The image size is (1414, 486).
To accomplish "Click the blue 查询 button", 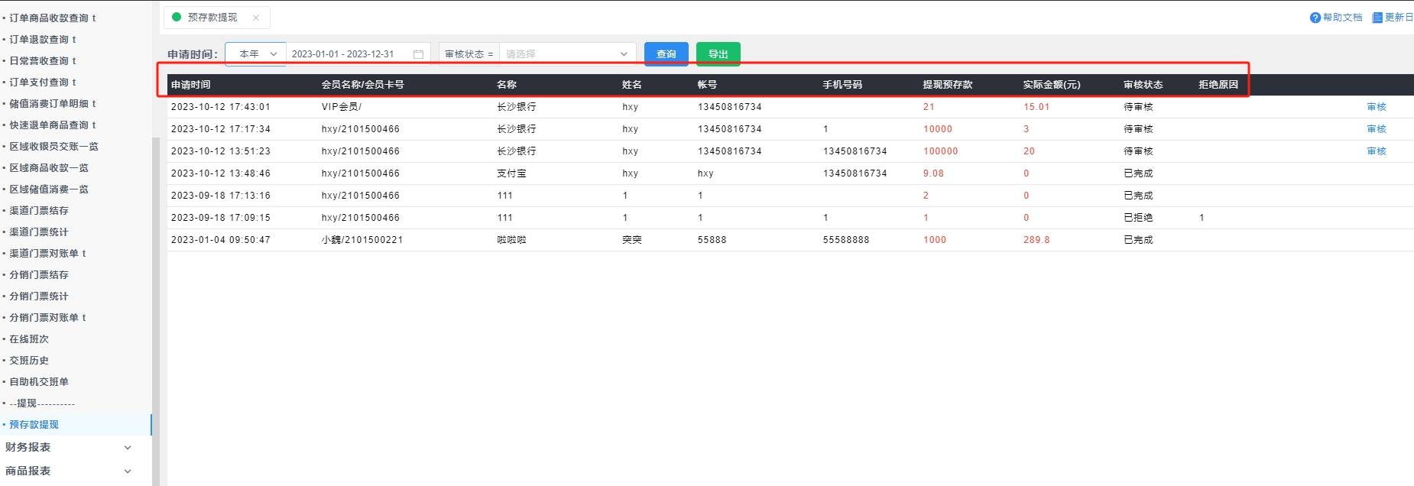I will (666, 54).
